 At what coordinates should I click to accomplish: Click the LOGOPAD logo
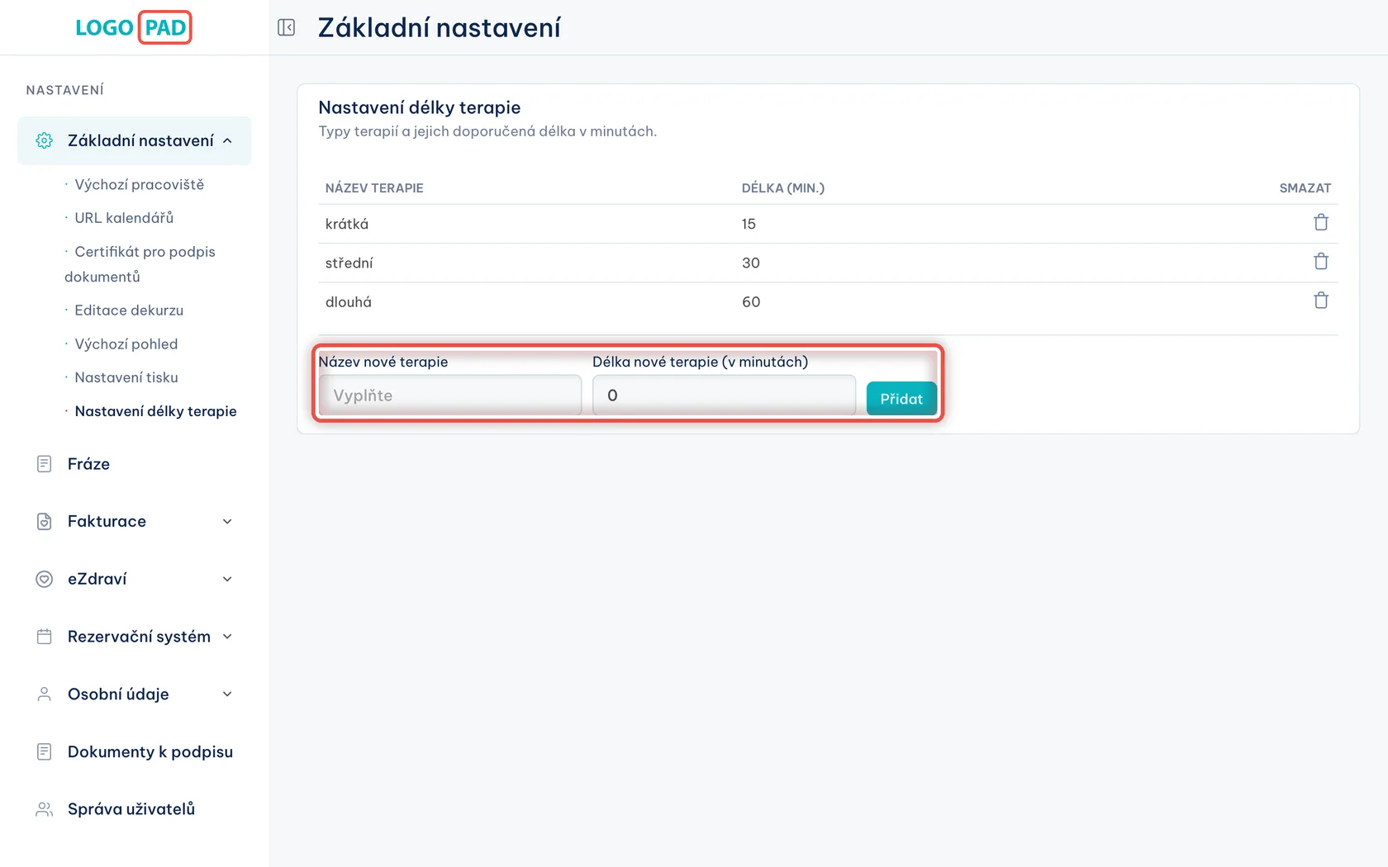coord(132,27)
